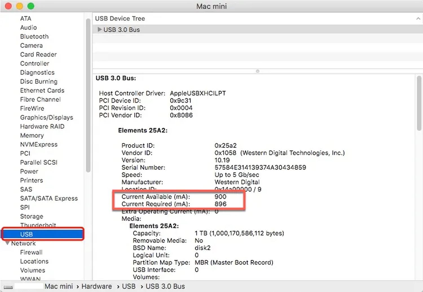423x292 pixels.
Task: Click the USB Device Tree column header
Action: [x=120, y=19]
